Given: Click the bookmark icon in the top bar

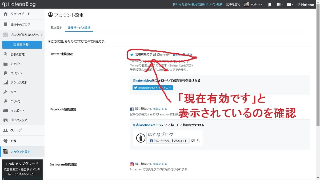Looking at the screenshot, I should click(270, 5).
